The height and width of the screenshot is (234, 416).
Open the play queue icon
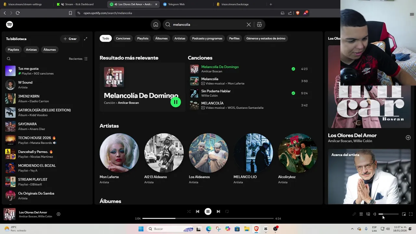(x=361, y=214)
